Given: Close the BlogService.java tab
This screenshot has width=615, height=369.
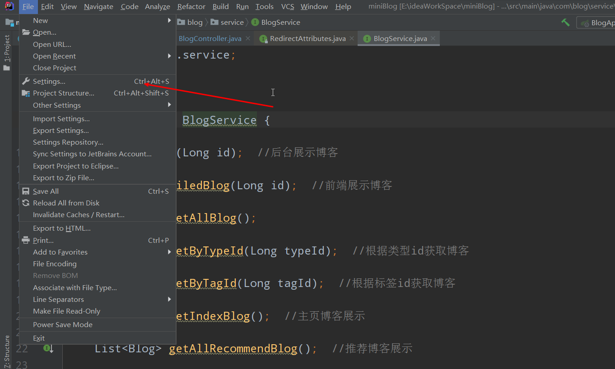Looking at the screenshot, I should (433, 38).
